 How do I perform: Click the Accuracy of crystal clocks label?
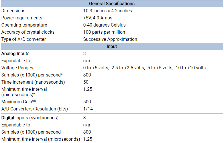coord(28,32)
